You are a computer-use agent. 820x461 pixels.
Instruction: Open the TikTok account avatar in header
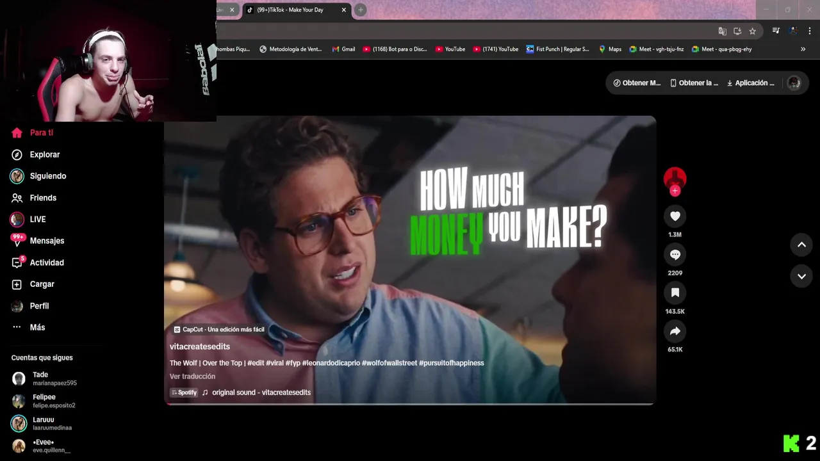(x=794, y=83)
